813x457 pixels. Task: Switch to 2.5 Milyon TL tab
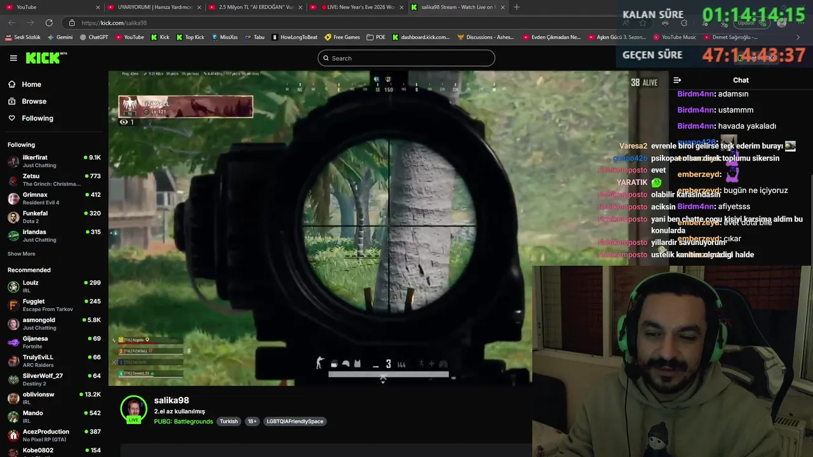coord(255,7)
